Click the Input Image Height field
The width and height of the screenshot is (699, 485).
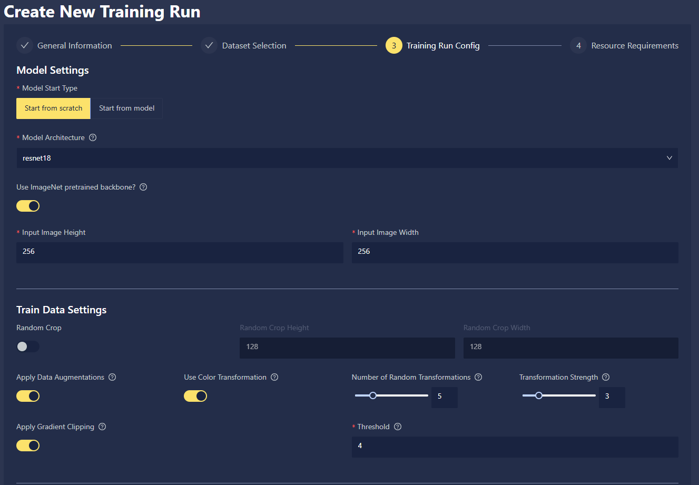[x=180, y=253]
